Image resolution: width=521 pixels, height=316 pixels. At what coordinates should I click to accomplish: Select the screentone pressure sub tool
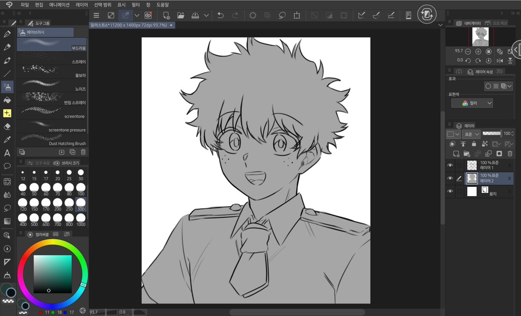[x=52, y=126]
